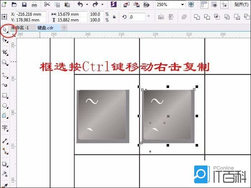Trim the selected objects
The image size is (251, 188).
pos(207,17)
